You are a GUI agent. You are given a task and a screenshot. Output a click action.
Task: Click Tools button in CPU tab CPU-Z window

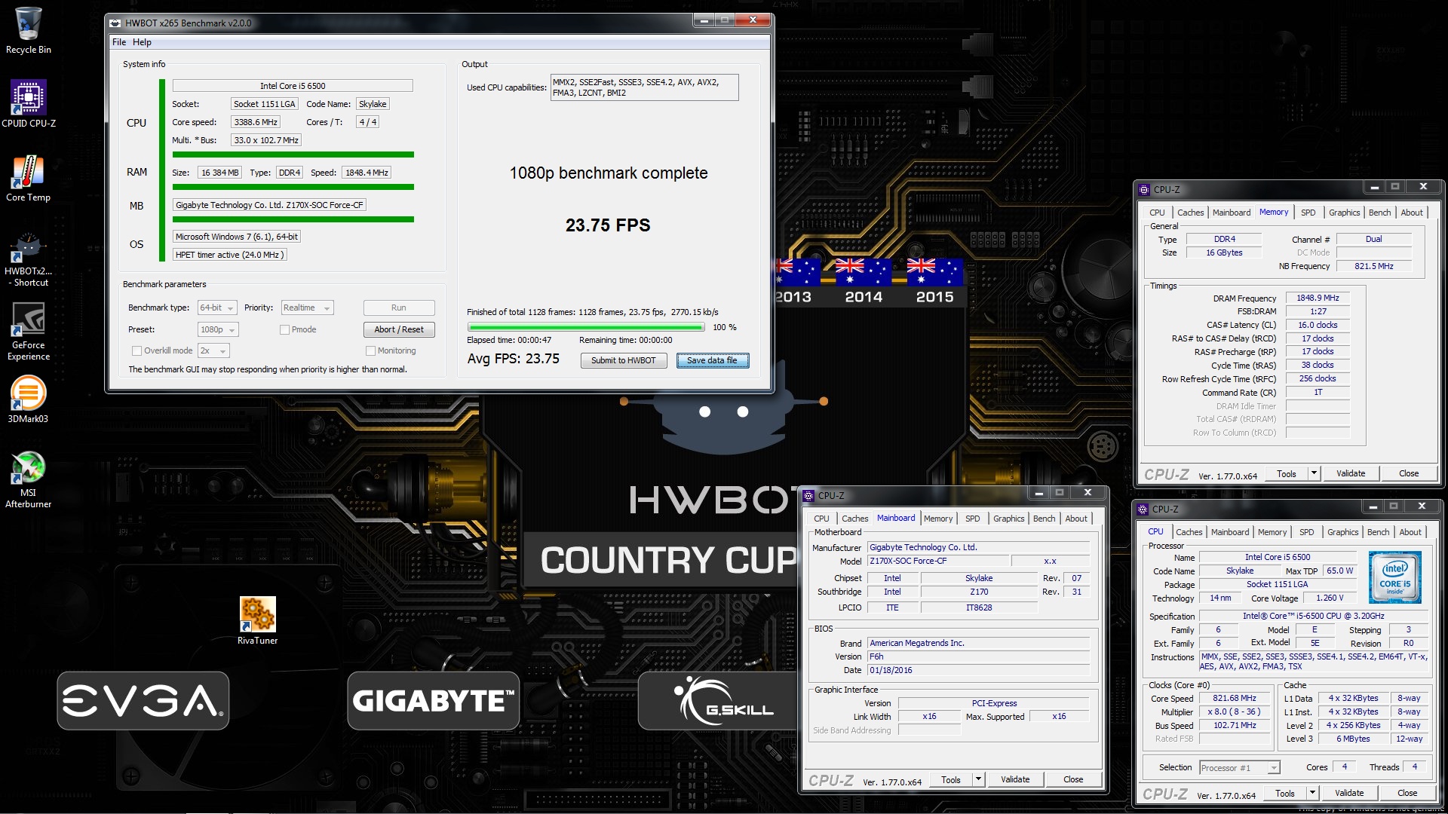pyautogui.click(x=1284, y=793)
